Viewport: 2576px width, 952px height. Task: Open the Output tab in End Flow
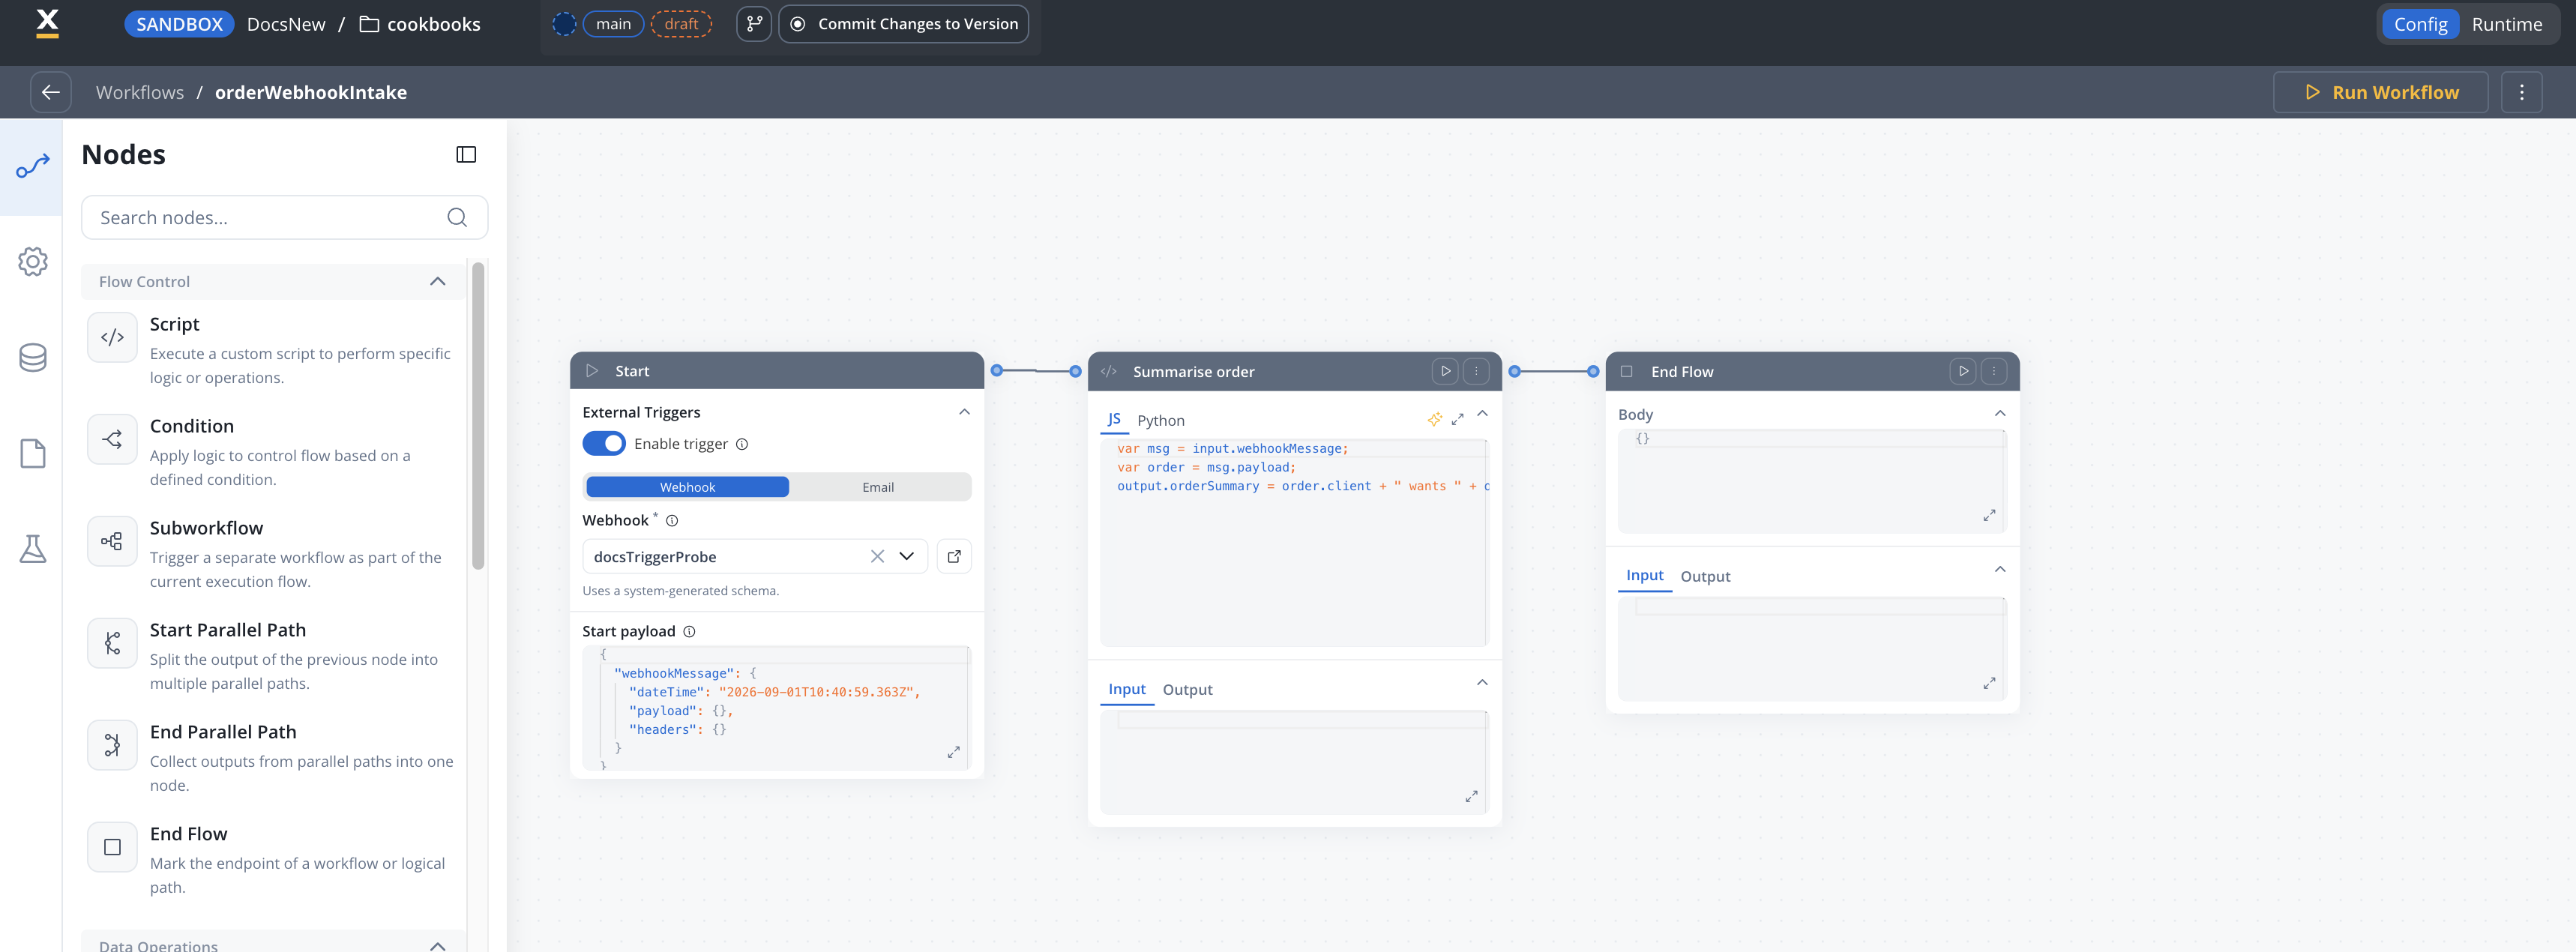click(x=1705, y=576)
